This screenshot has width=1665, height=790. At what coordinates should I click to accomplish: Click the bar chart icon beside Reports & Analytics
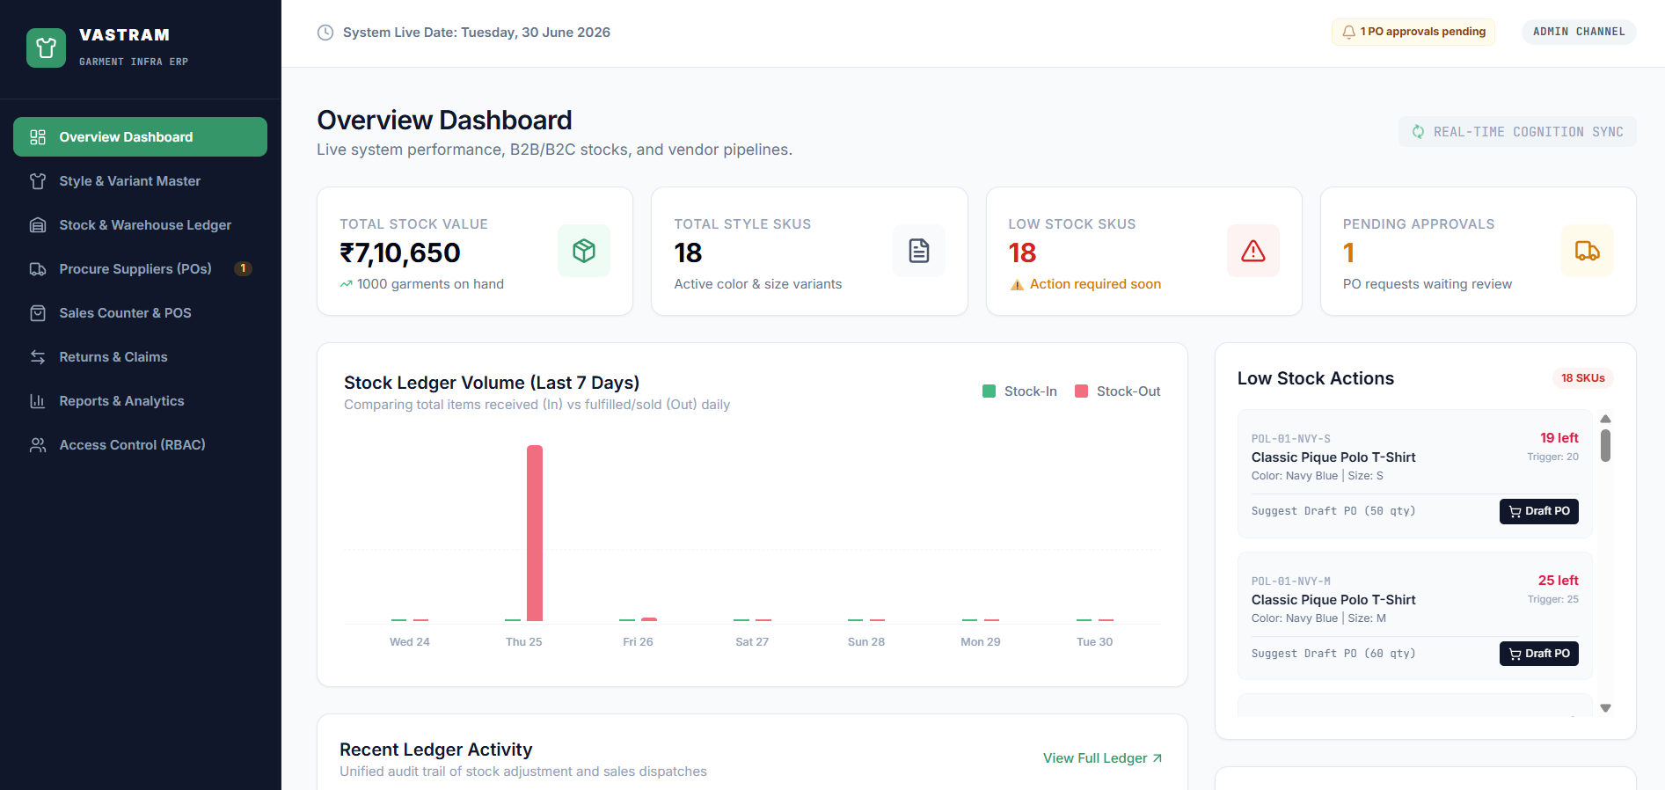38,401
